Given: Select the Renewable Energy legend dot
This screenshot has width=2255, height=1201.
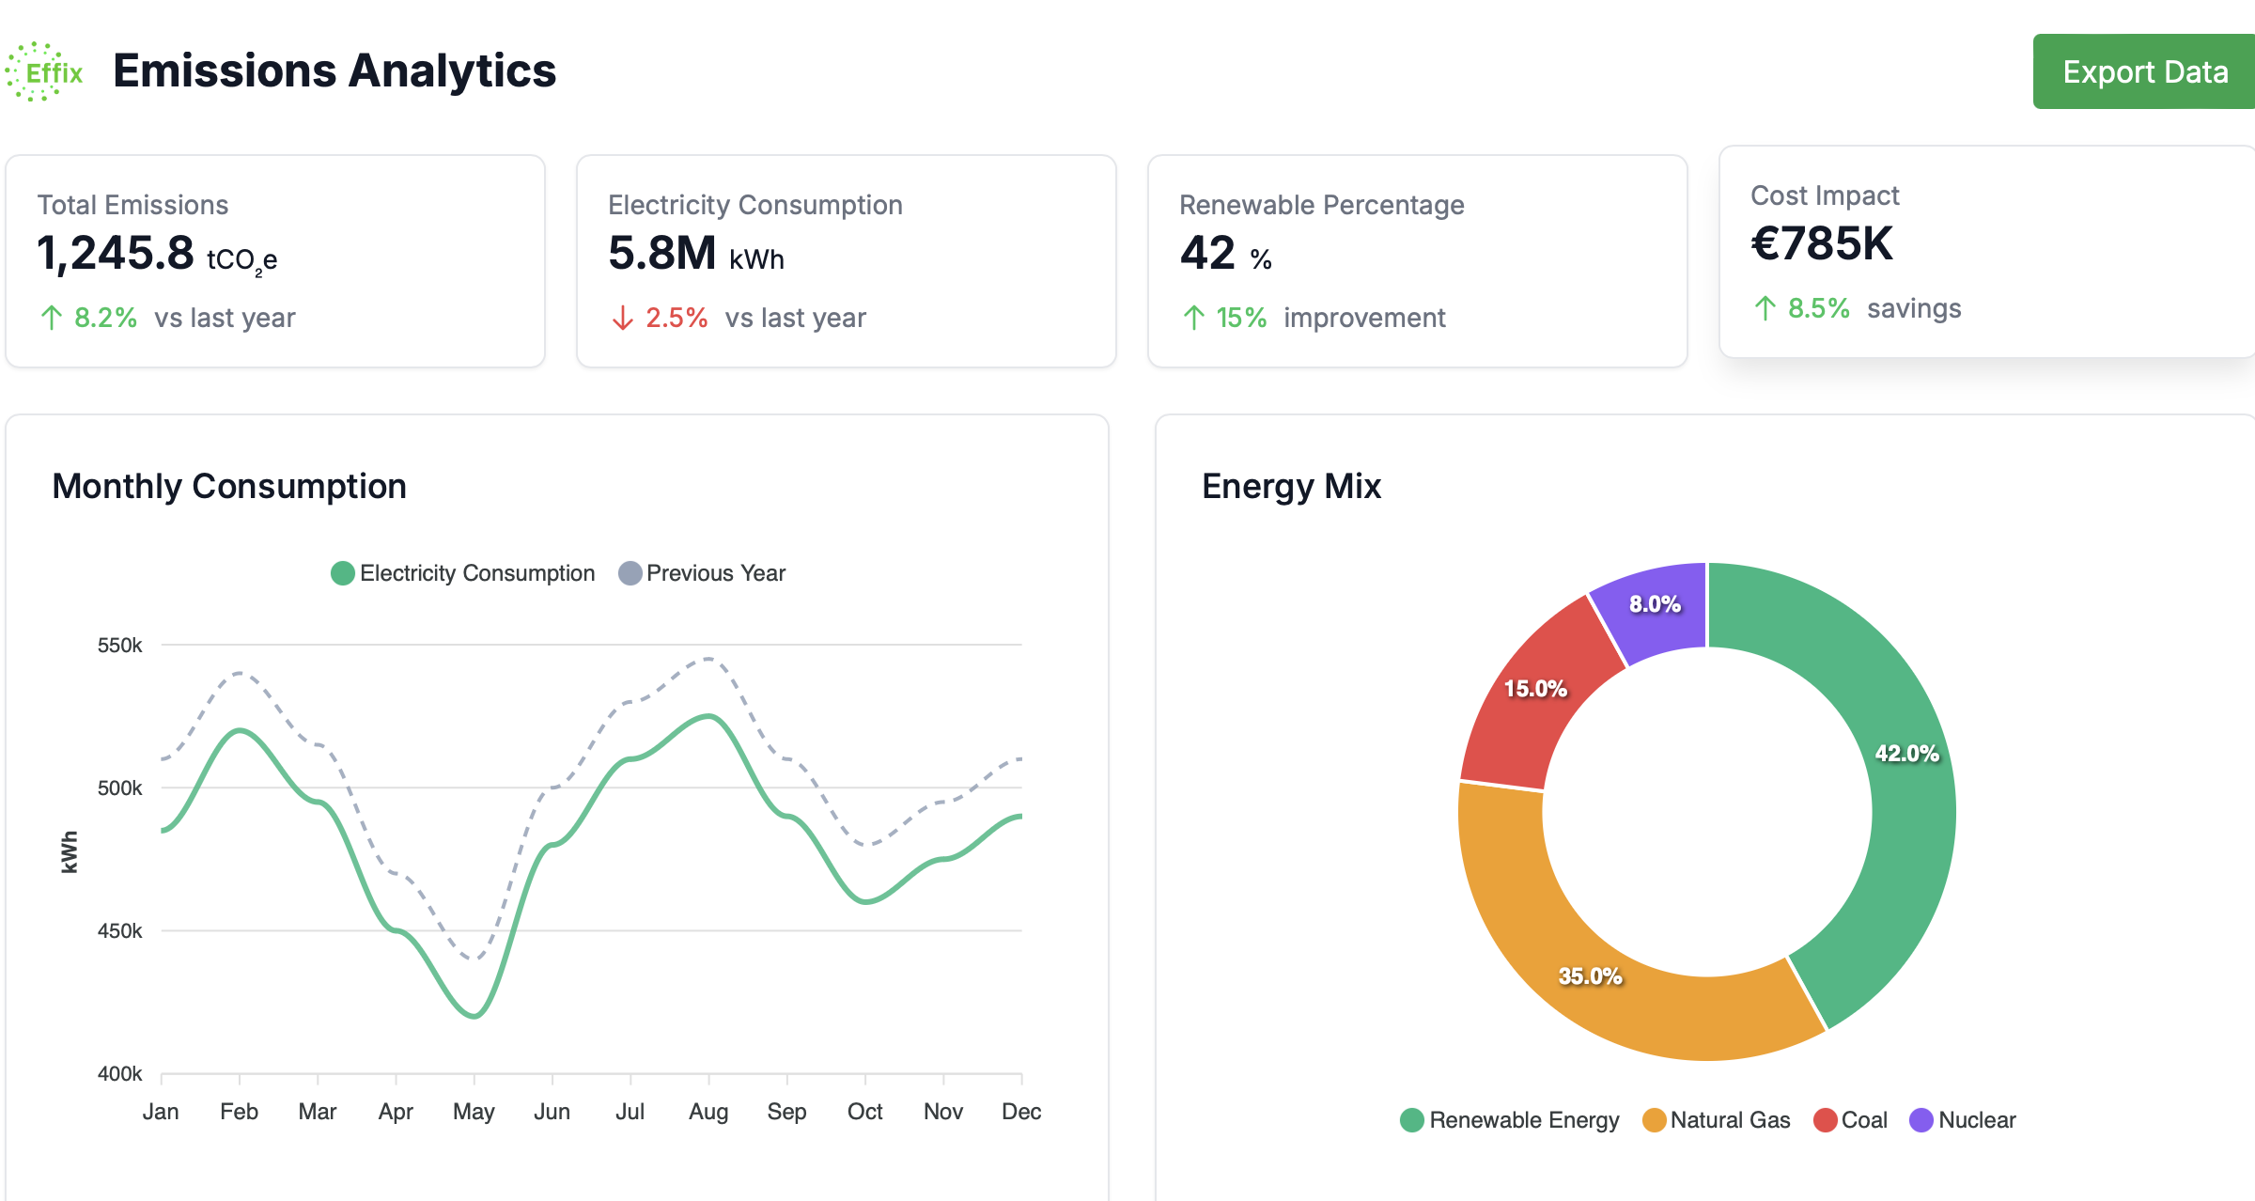Looking at the screenshot, I should click(1412, 1120).
